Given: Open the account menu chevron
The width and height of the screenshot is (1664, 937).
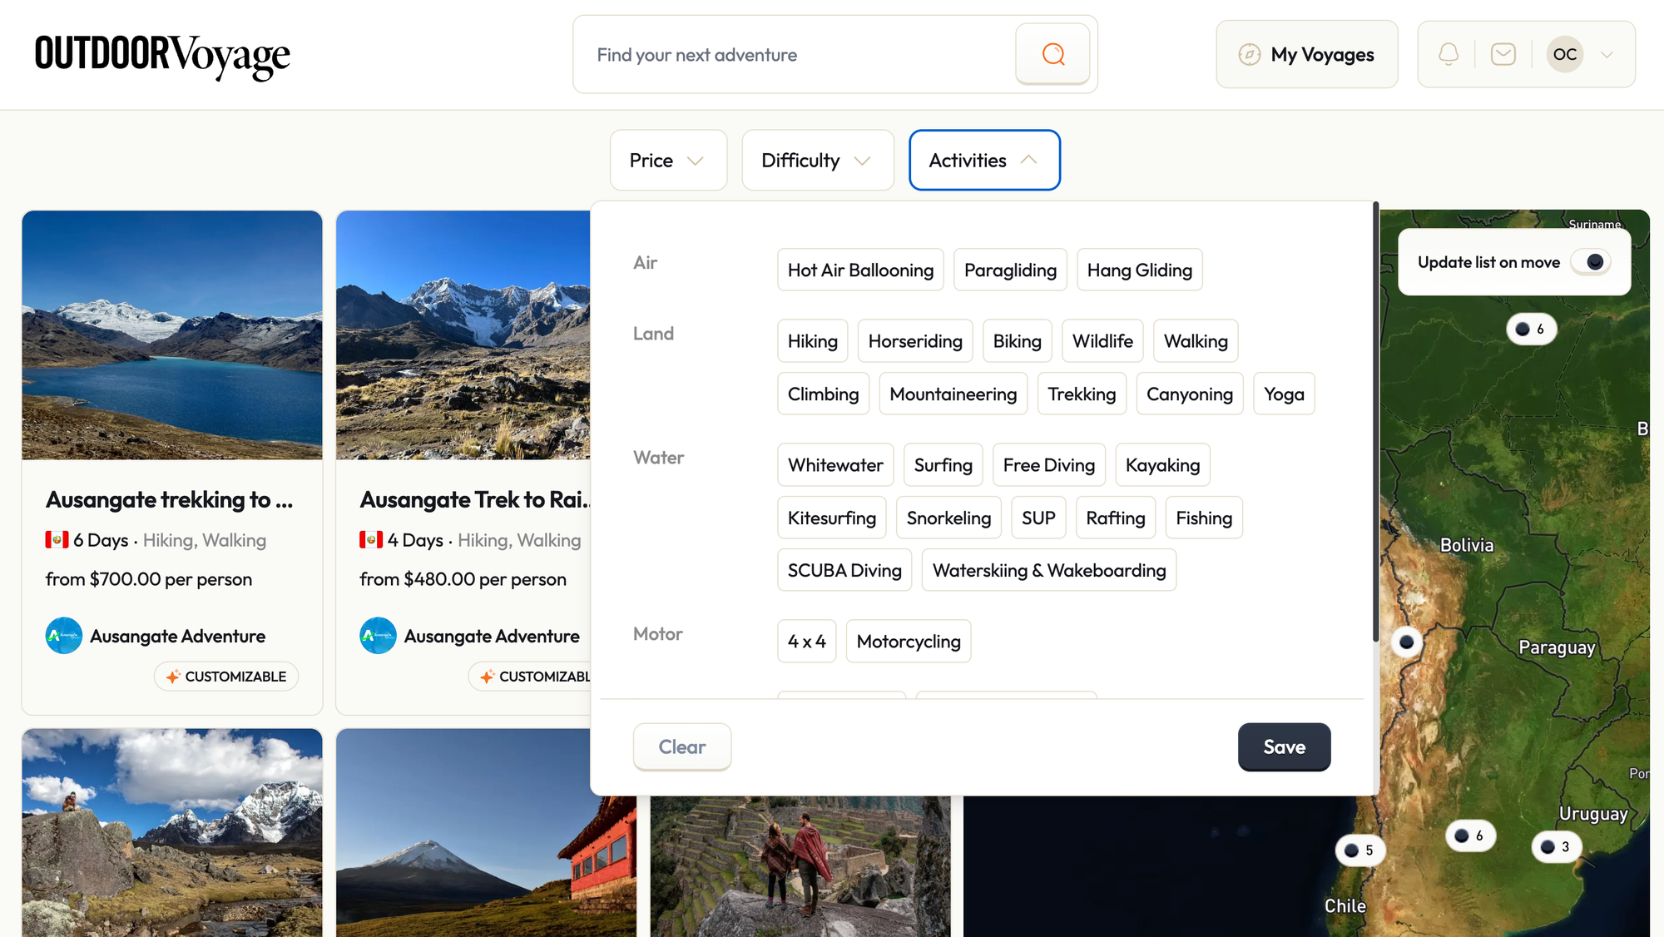Looking at the screenshot, I should (1607, 55).
